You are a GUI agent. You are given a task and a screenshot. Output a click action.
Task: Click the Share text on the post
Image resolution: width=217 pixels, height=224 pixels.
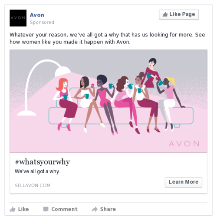click(x=108, y=209)
